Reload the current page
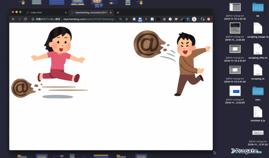Viewport: 269px width, 158px height. click(25, 19)
